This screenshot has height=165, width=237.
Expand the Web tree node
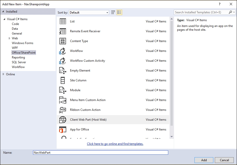click(x=9, y=38)
